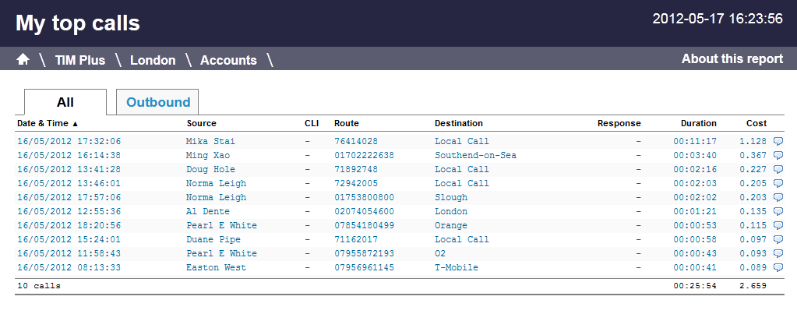797x314 pixels.
Task: Click route number 01702222638
Action: pyautogui.click(x=364, y=155)
